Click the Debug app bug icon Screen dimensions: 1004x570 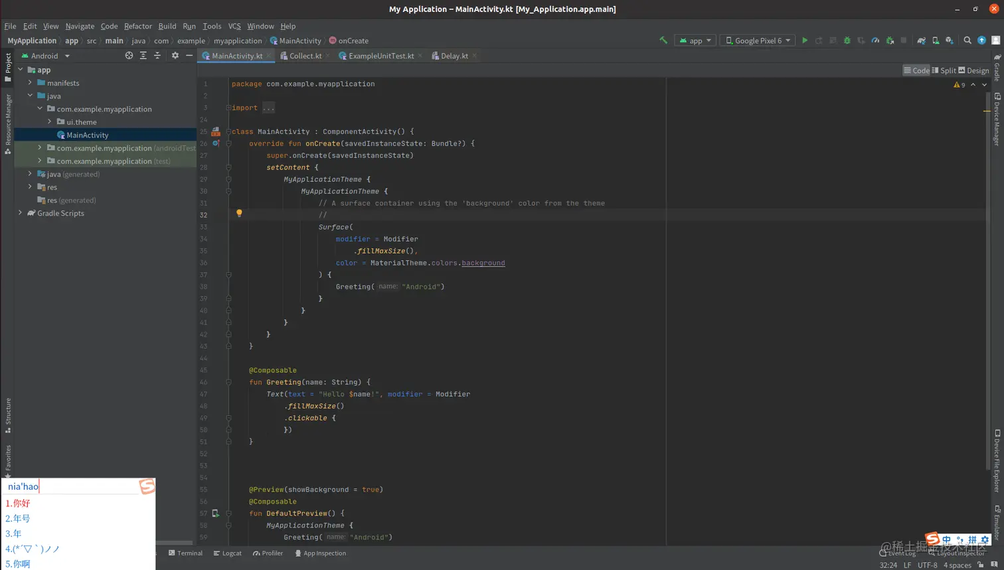pos(847,40)
